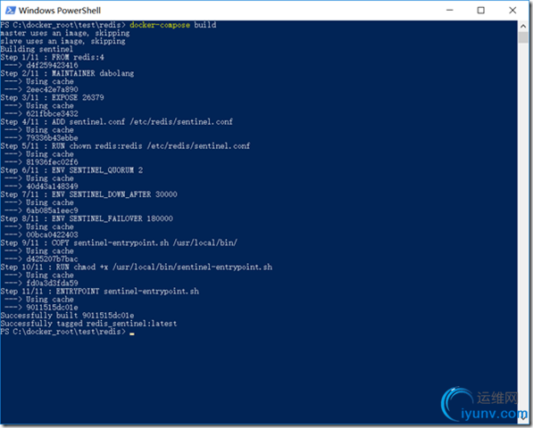Click the hash '2eec42e7a890'
533x428 pixels.
click(52, 89)
